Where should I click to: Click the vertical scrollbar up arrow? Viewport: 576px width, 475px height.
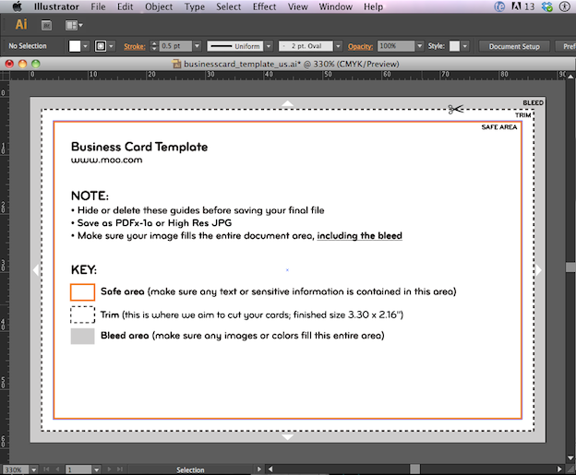pos(570,77)
